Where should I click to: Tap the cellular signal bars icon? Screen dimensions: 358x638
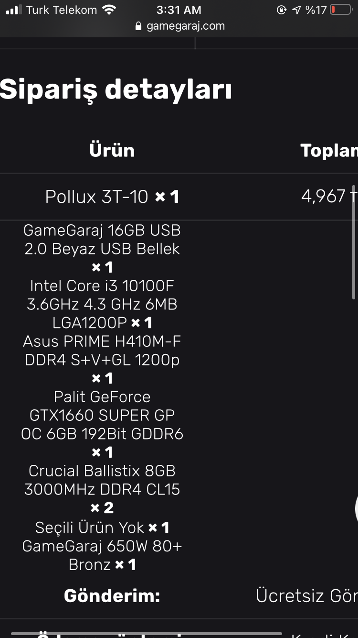point(13,10)
